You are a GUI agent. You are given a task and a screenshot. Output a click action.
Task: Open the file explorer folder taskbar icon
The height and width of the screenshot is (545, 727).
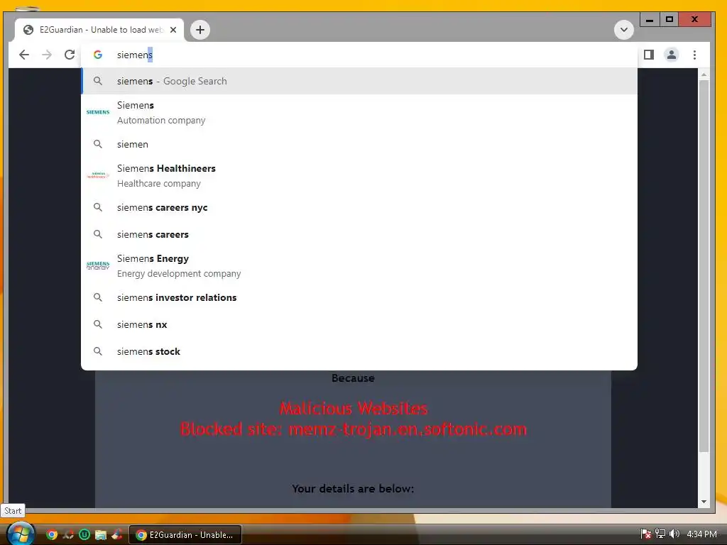click(101, 535)
